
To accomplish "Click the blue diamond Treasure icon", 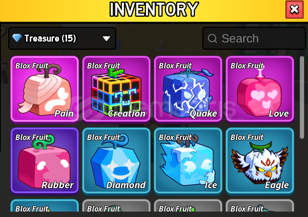I will (x=17, y=38).
